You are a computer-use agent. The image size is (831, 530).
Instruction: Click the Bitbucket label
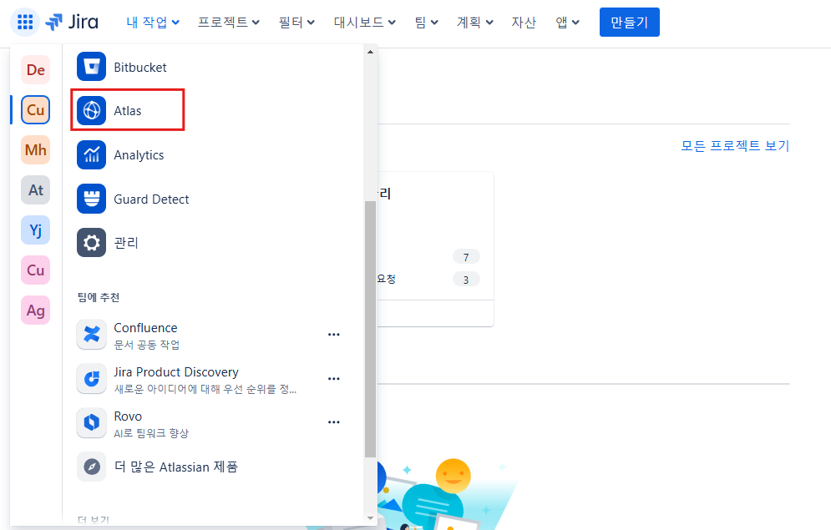[x=140, y=68]
